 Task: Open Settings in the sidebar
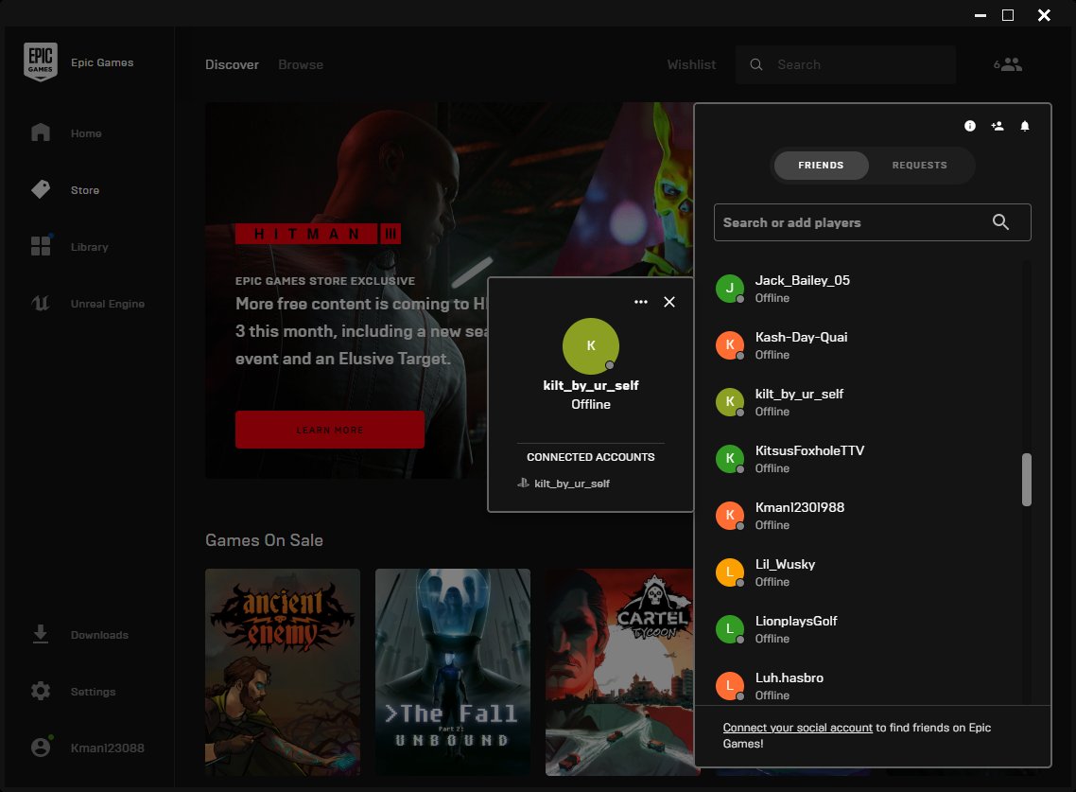pyautogui.click(x=93, y=692)
